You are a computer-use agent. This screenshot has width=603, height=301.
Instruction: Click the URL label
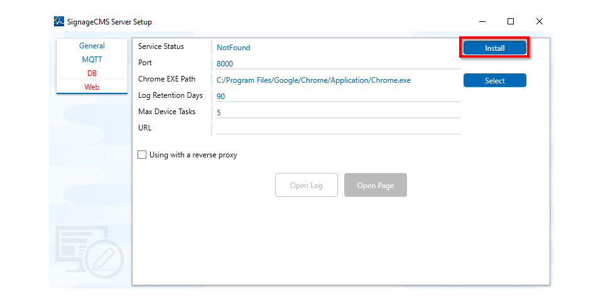coord(145,128)
